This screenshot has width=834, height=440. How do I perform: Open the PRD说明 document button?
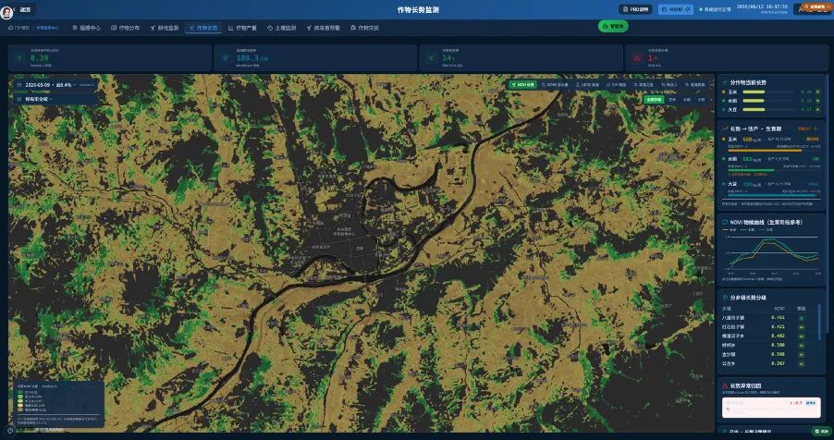[635, 9]
